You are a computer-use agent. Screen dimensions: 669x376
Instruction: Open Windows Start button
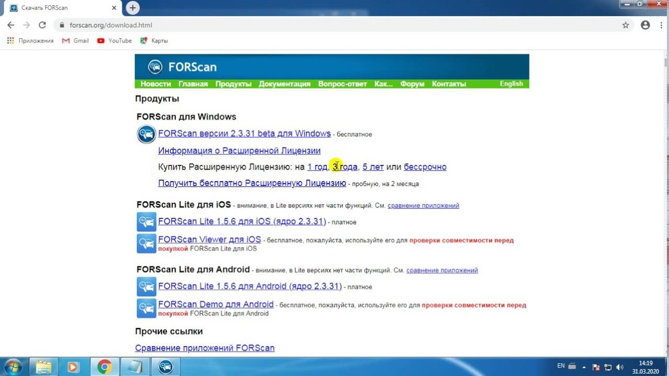pos(13,367)
